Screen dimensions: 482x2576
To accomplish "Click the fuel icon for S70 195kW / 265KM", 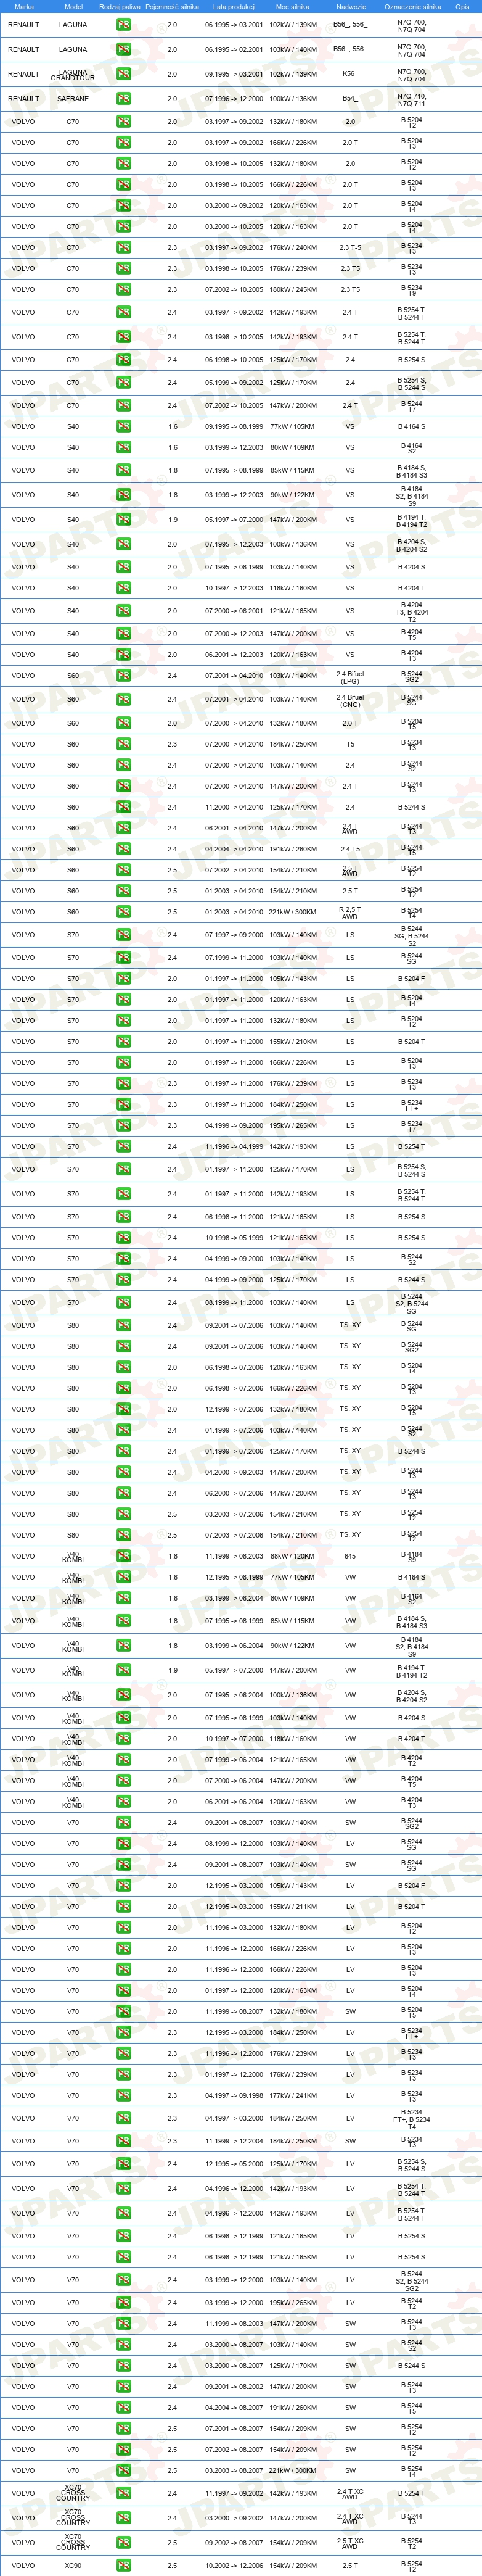I will pos(123,1125).
